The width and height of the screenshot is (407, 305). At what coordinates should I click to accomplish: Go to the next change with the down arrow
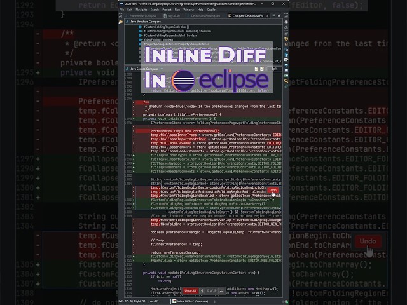221,291
